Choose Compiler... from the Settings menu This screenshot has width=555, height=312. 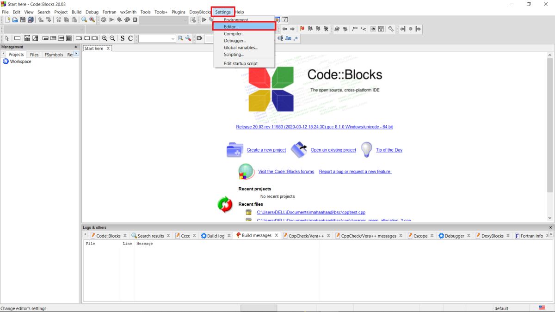point(244,34)
